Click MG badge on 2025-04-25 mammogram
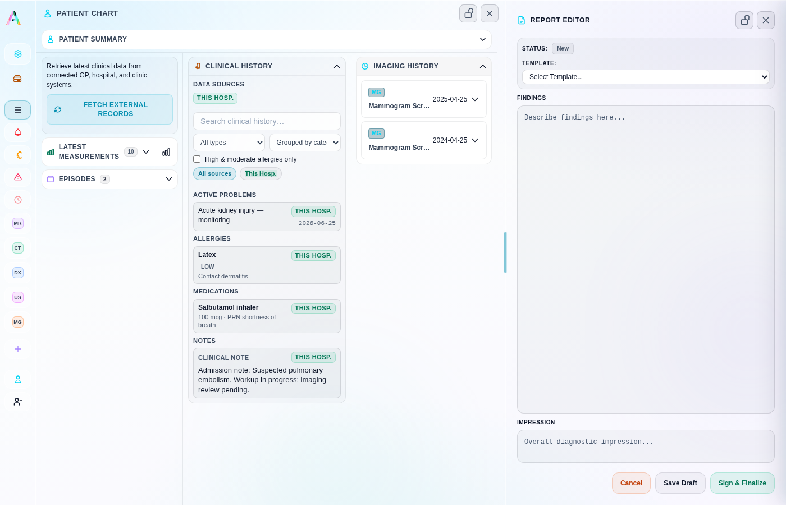This screenshot has width=786, height=505. (376, 92)
